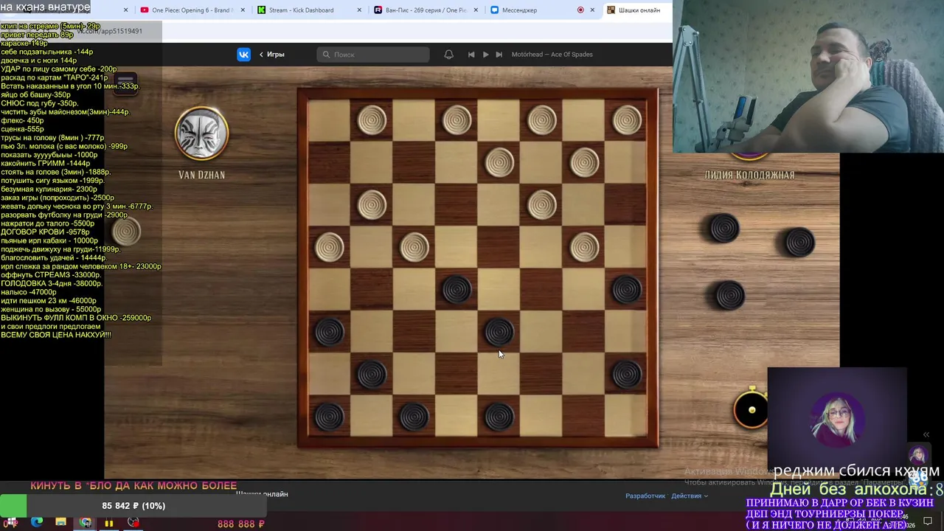Close the Ван-Пис 269 серия tab

[476, 10]
